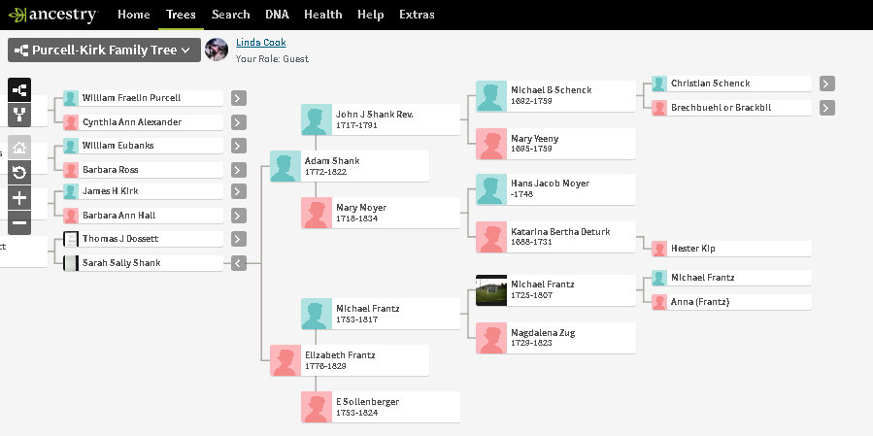The height and width of the screenshot is (436, 873).
Task: Switch to horizontal pedigree view icon
Action: (x=19, y=90)
